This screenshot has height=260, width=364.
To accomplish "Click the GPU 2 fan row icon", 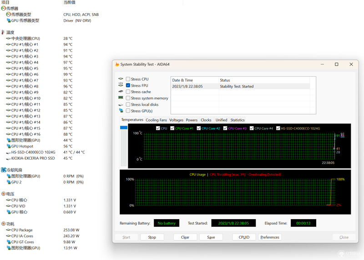I will (9, 182).
